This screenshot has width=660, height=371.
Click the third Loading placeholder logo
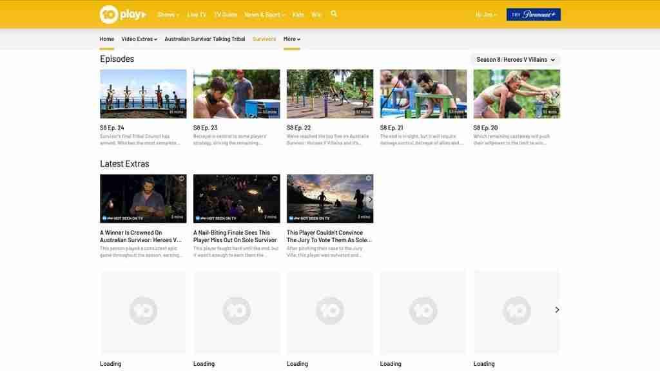click(x=330, y=311)
